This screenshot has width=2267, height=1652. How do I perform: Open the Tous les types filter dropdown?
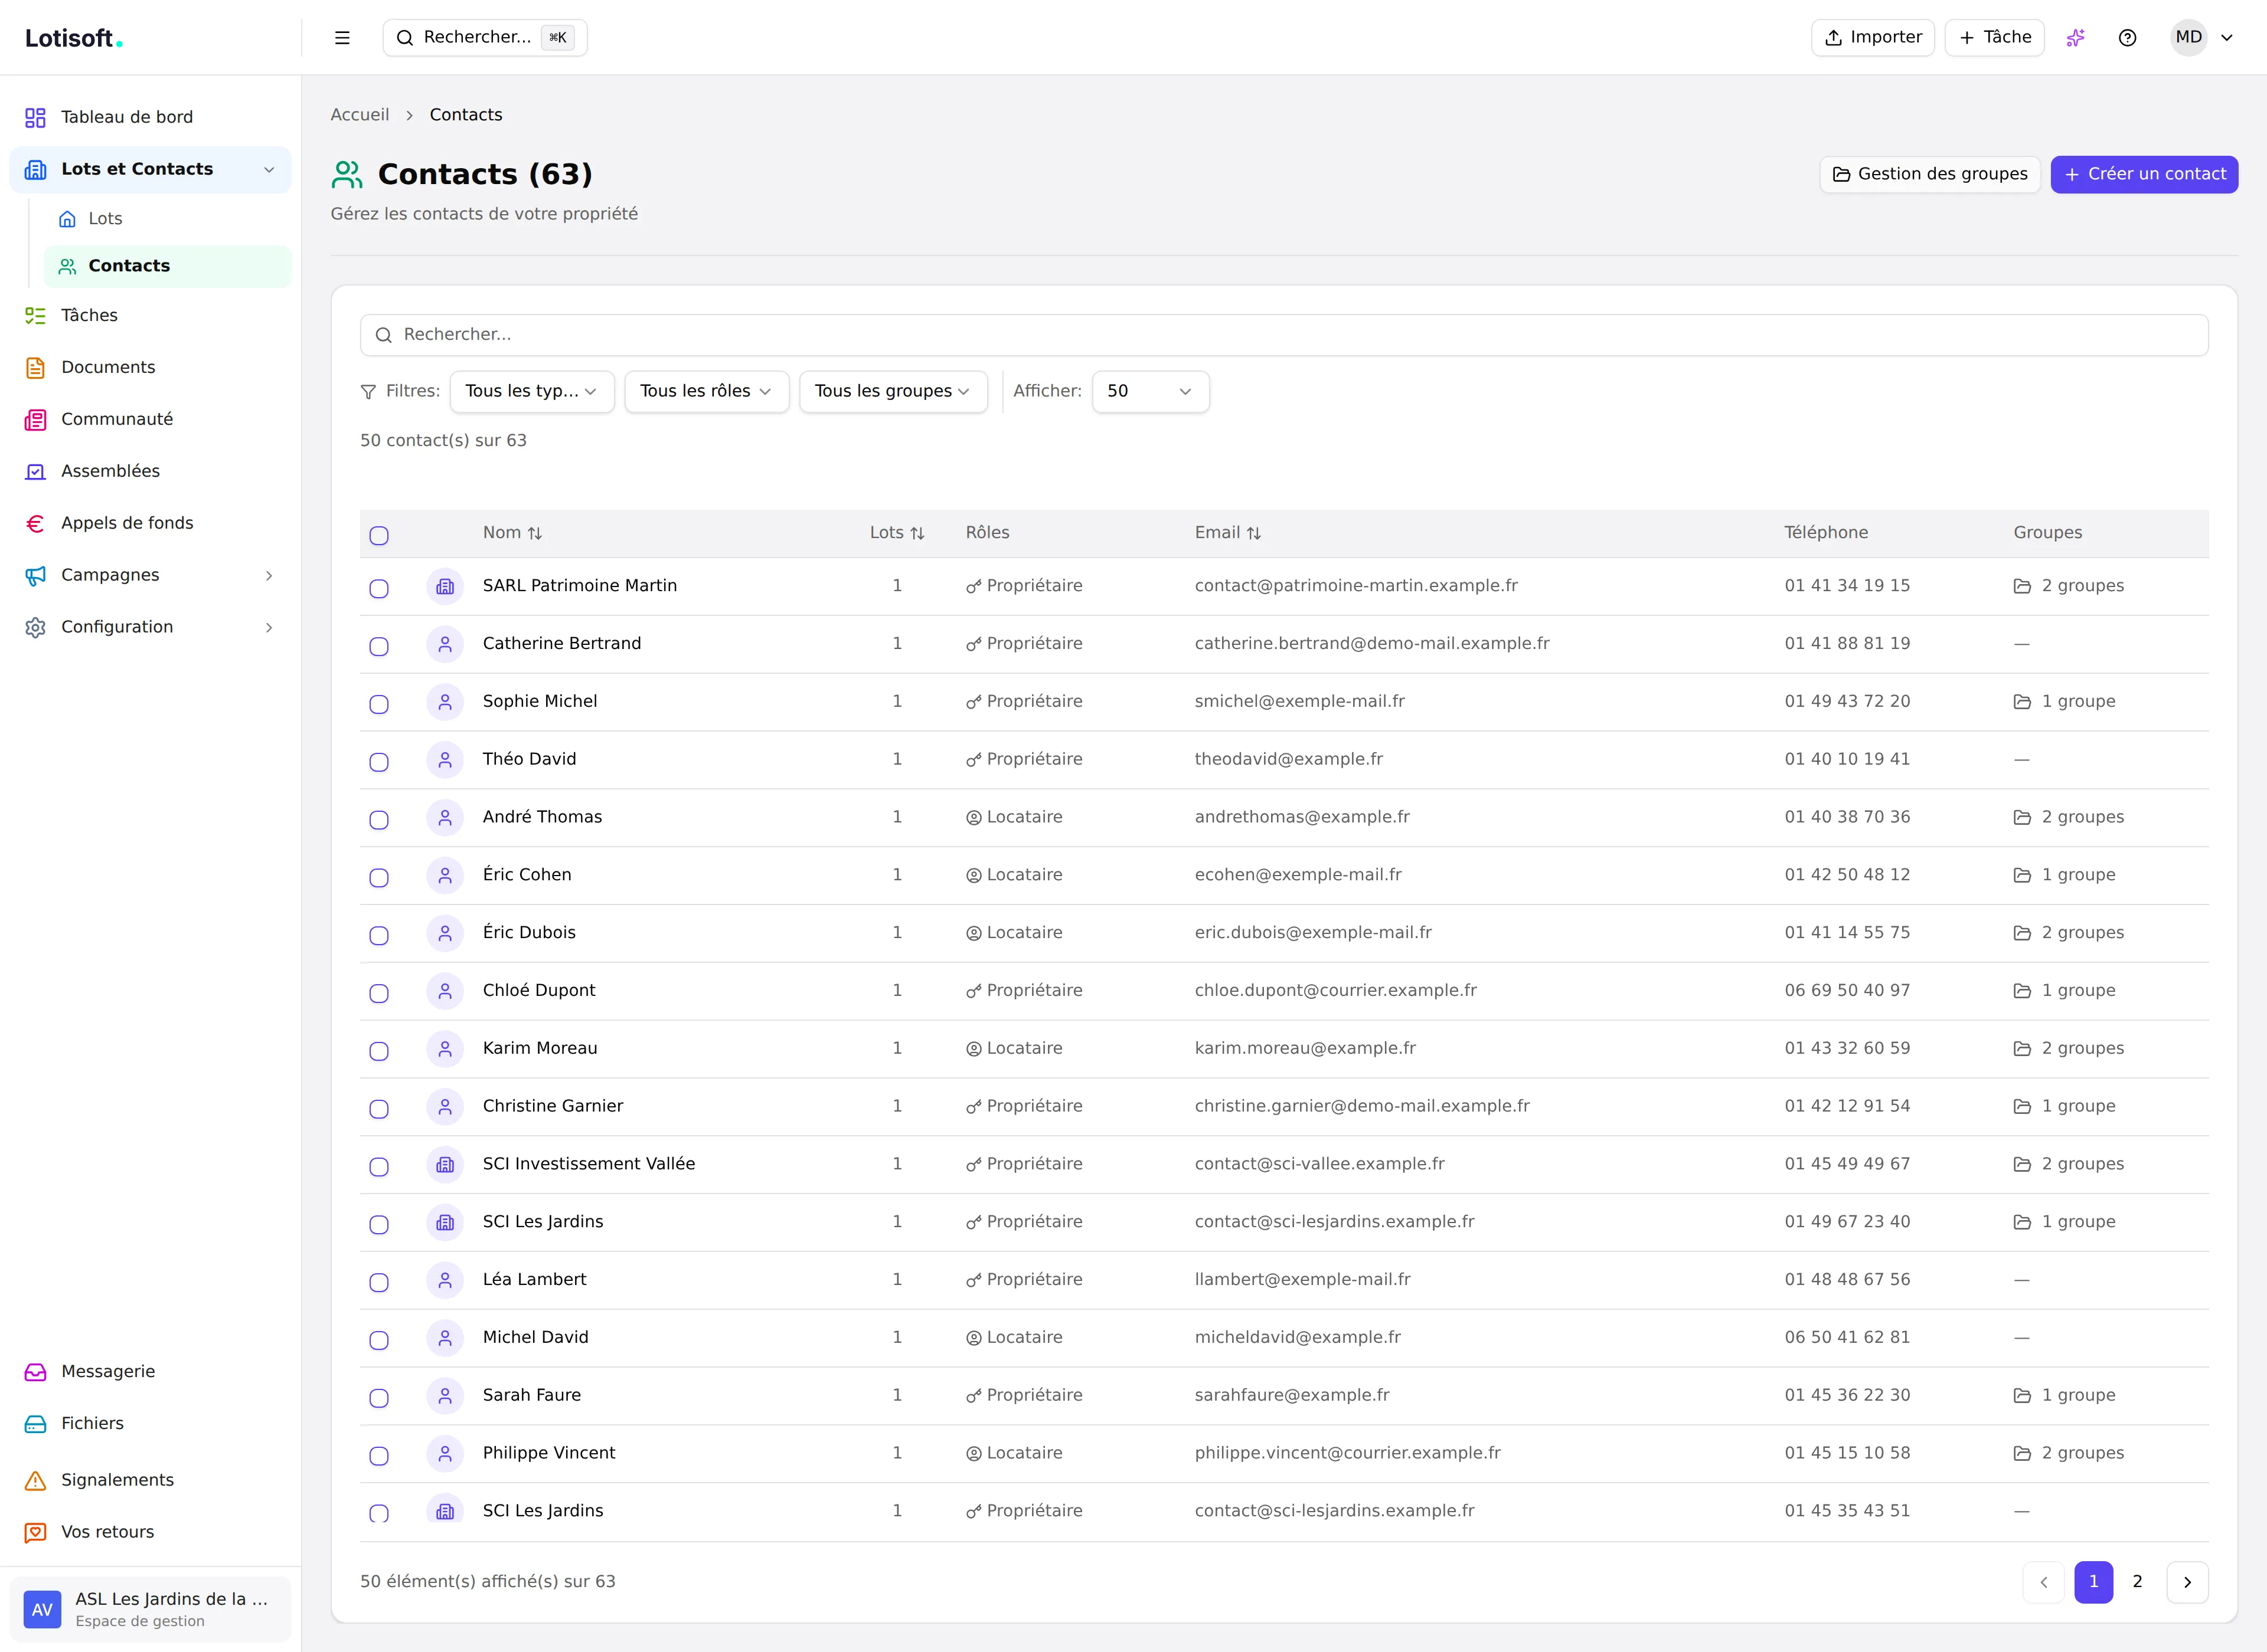click(533, 391)
